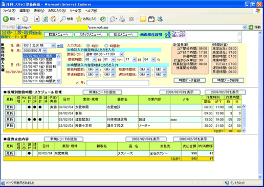The width and height of the screenshot is (264, 187).
Task: Add new record in expense section
Action: pos(63,139)
